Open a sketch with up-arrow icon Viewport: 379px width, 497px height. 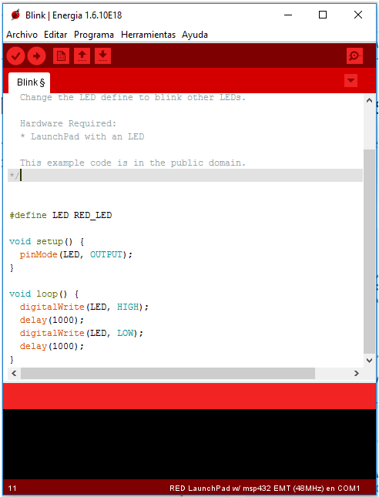click(x=82, y=56)
